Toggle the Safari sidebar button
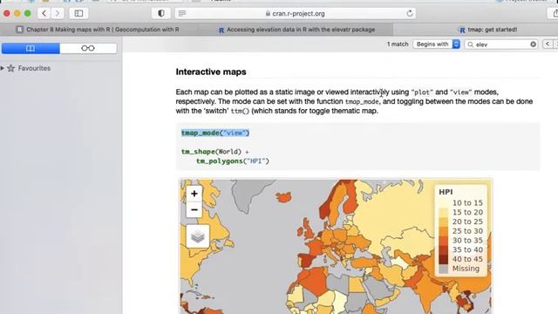Screen dimensions: 558x314 coord(78,14)
